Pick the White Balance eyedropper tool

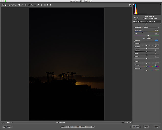tap(9, 5)
